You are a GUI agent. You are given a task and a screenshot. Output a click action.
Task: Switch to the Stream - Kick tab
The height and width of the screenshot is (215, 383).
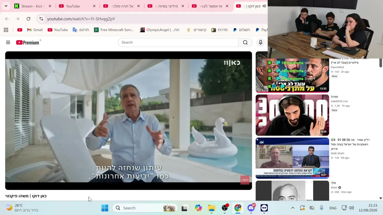coord(33,6)
